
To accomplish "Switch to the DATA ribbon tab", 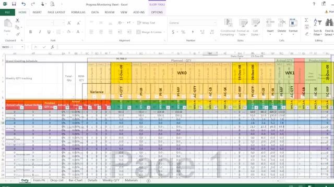I will [x=95, y=12].
